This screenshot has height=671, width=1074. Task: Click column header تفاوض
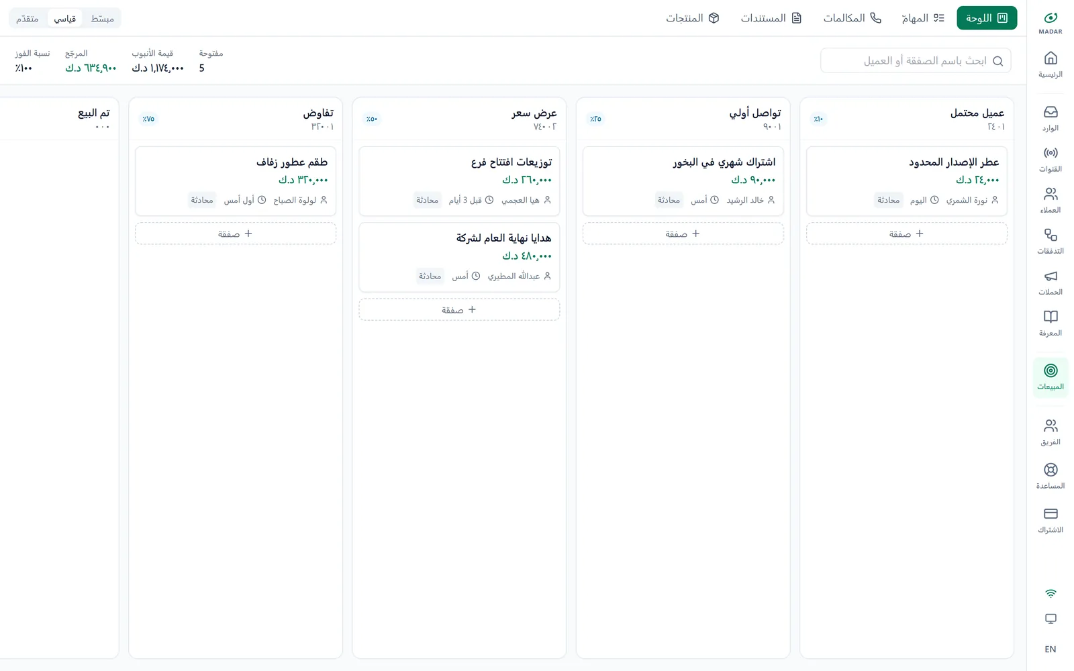(318, 113)
